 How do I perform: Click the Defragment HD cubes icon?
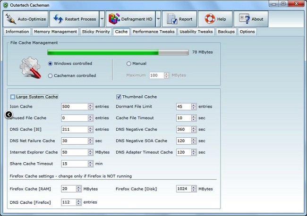click(x=113, y=19)
